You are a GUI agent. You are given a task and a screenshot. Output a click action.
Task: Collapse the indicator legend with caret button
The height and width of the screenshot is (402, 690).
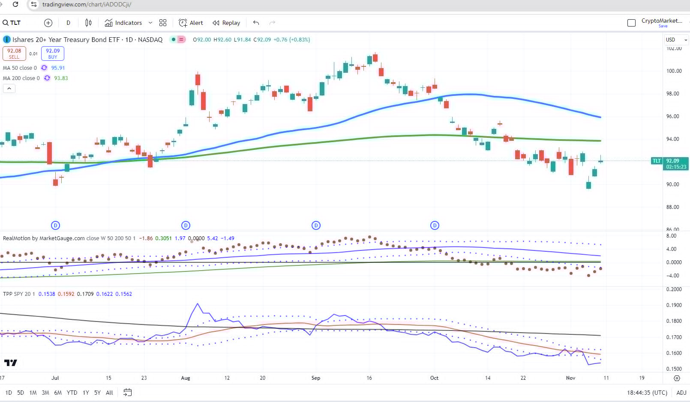coord(9,88)
